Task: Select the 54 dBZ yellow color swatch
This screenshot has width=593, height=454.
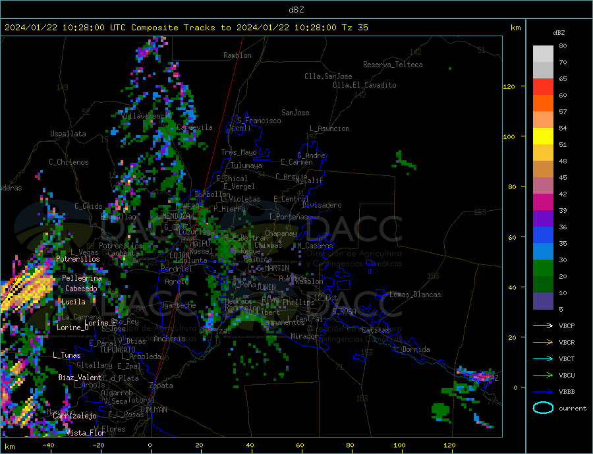Action: 543,136
